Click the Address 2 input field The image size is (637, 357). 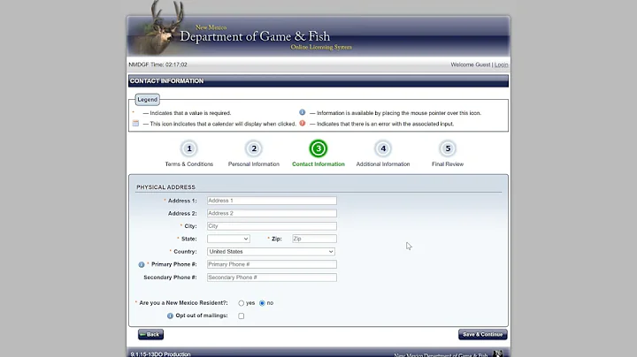pyautogui.click(x=272, y=213)
